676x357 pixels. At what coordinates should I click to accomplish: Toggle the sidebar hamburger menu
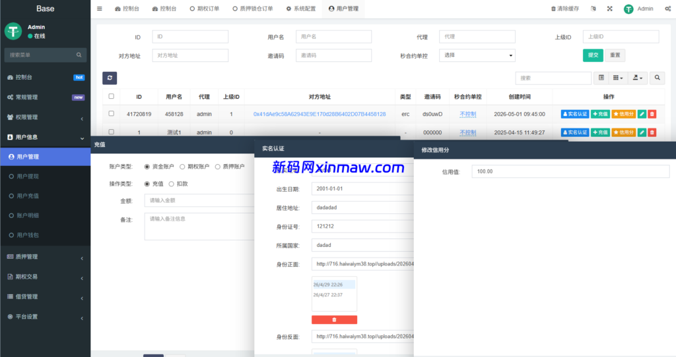[x=100, y=9]
